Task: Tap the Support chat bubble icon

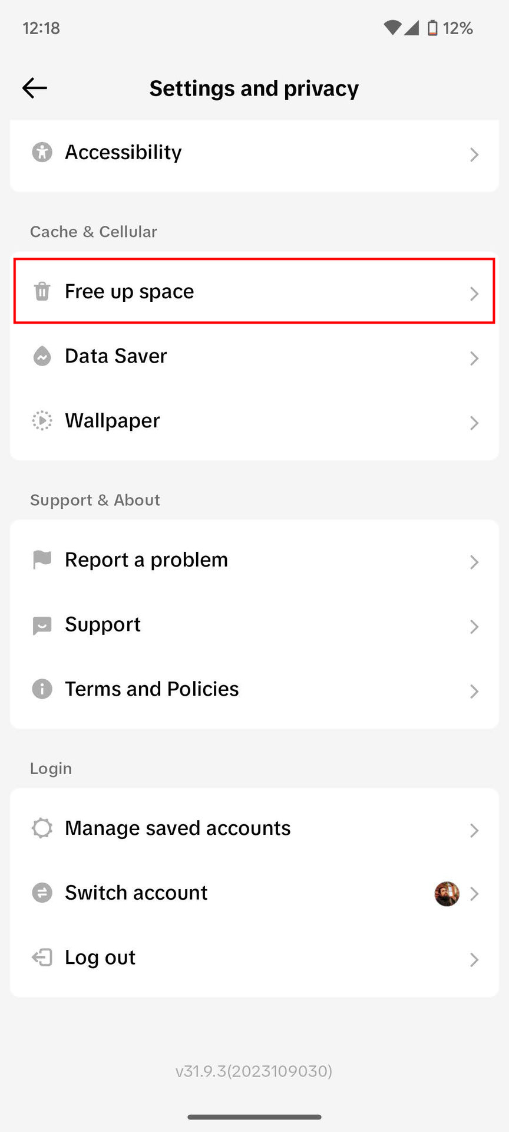Action: (42, 625)
